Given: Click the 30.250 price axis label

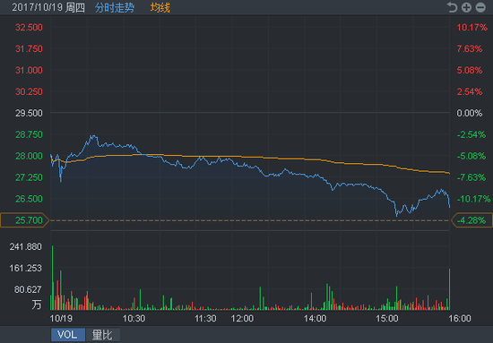Looking at the screenshot, I should pyautogui.click(x=29, y=91).
